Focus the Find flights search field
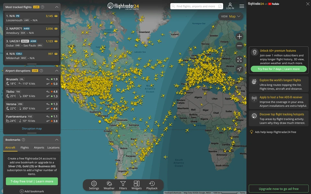 coord(197,6)
